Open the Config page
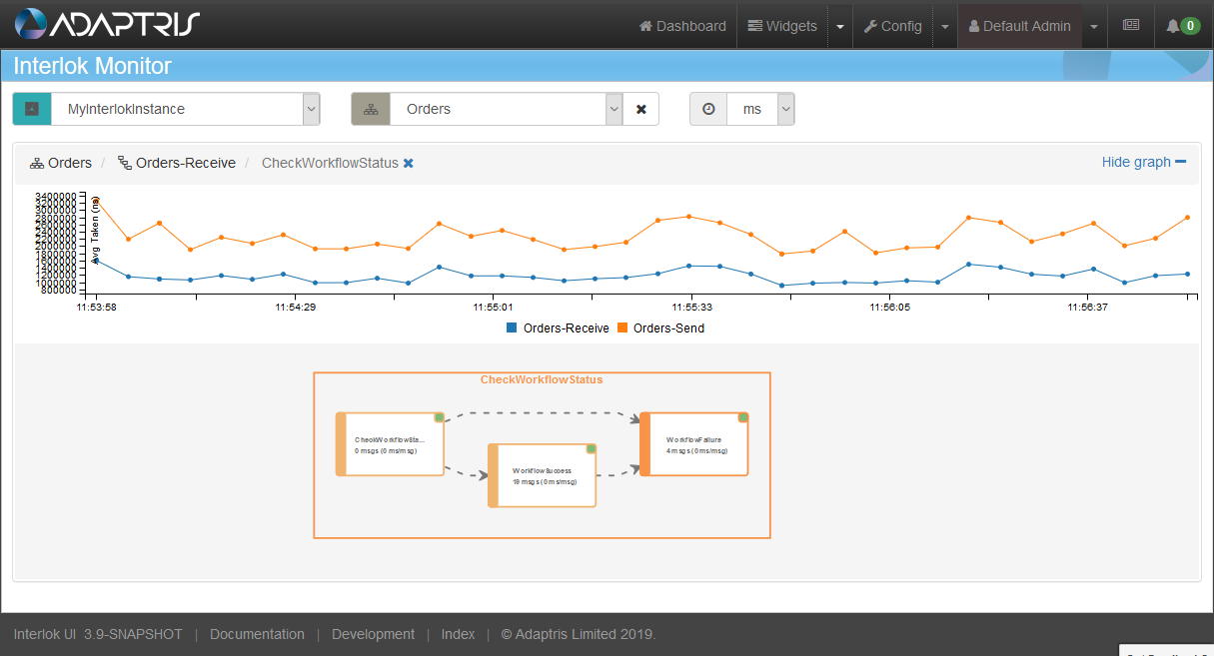 coord(892,26)
